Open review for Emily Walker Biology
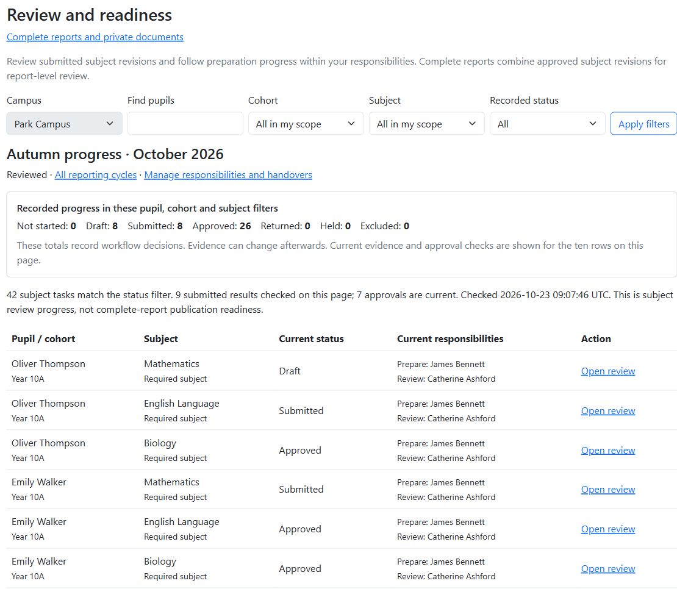677x589 pixels. [x=608, y=569]
